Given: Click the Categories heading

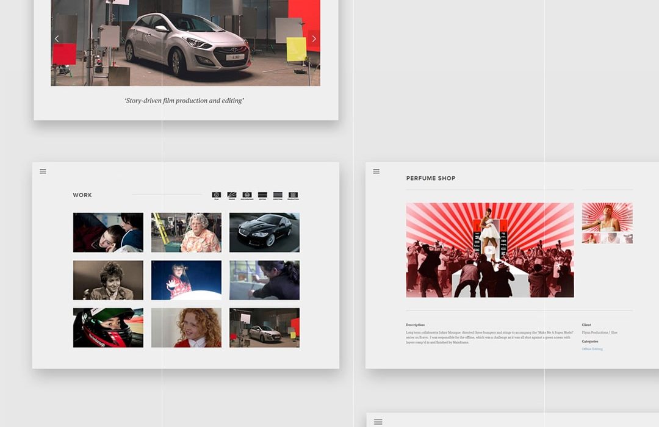Looking at the screenshot, I should [x=590, y=341].
